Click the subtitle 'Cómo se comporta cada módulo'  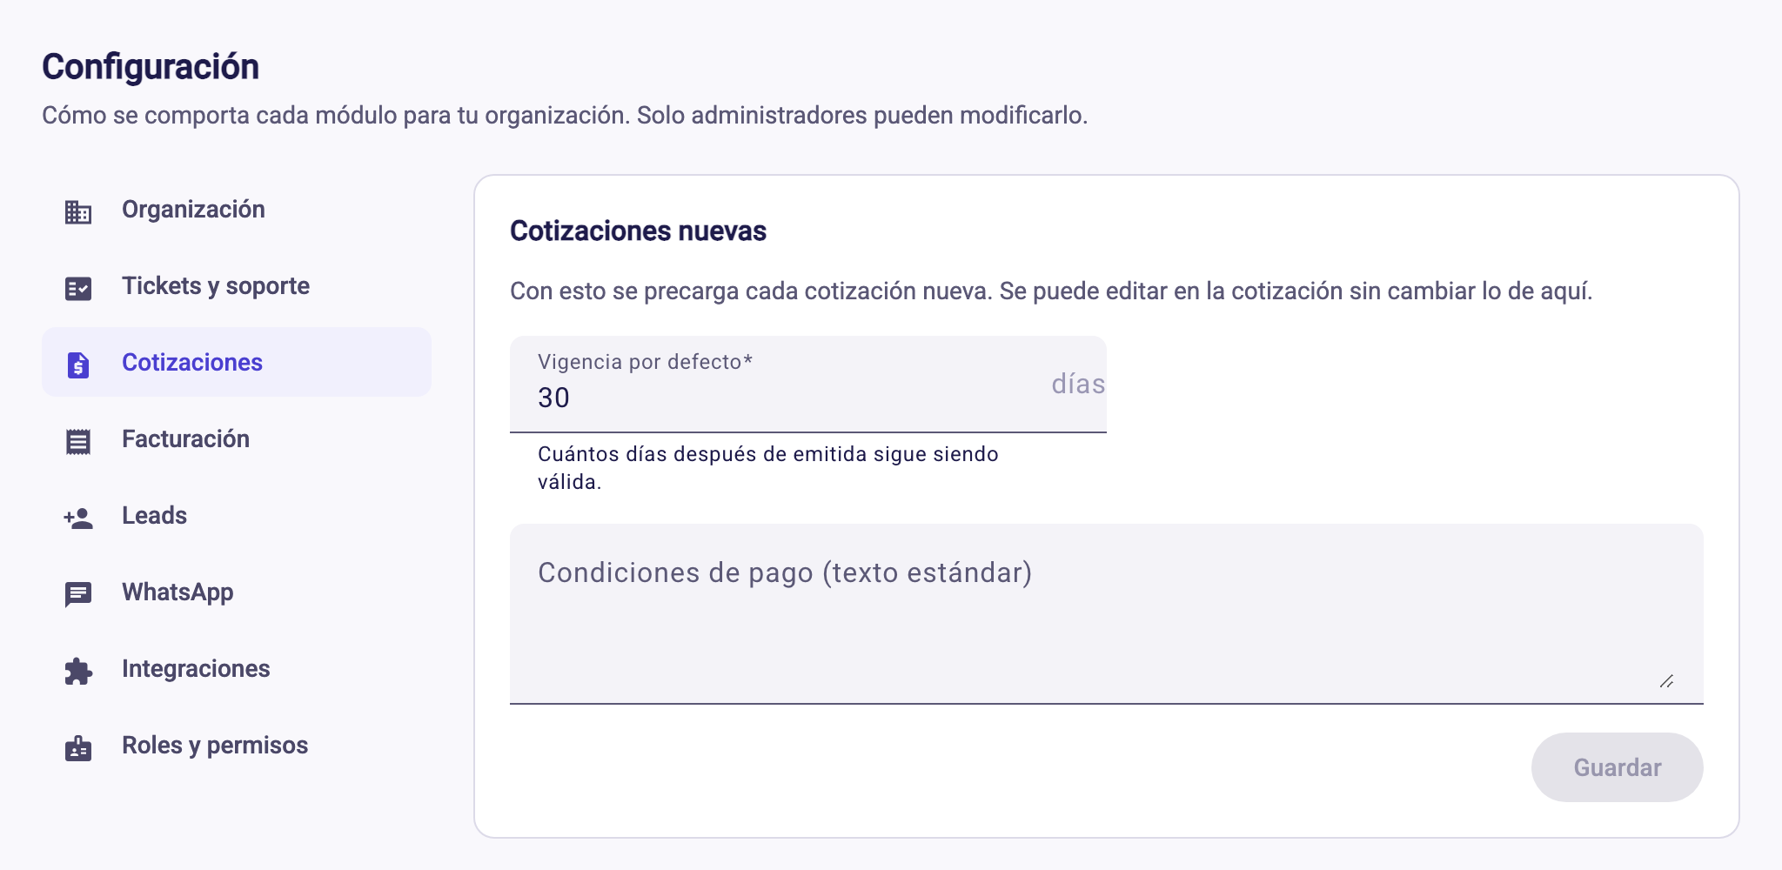click(x=565, y=115)
